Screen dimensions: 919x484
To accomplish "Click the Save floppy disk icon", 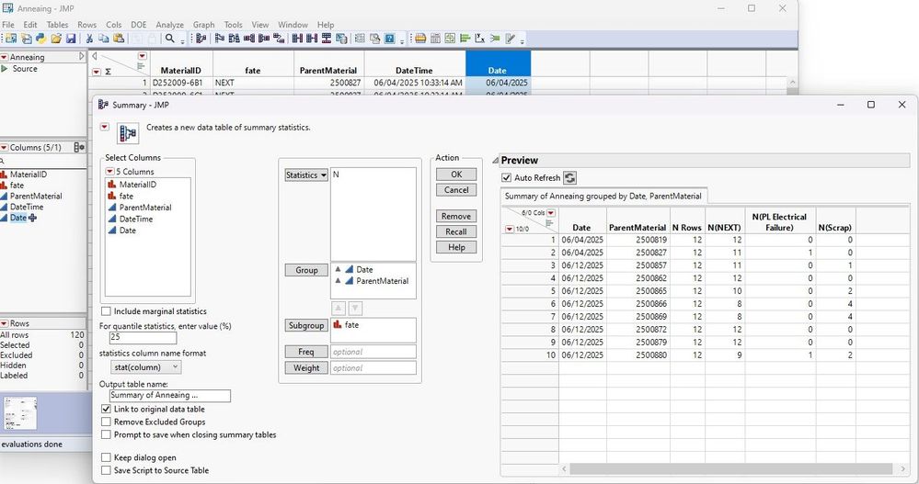I will point(71,39).
